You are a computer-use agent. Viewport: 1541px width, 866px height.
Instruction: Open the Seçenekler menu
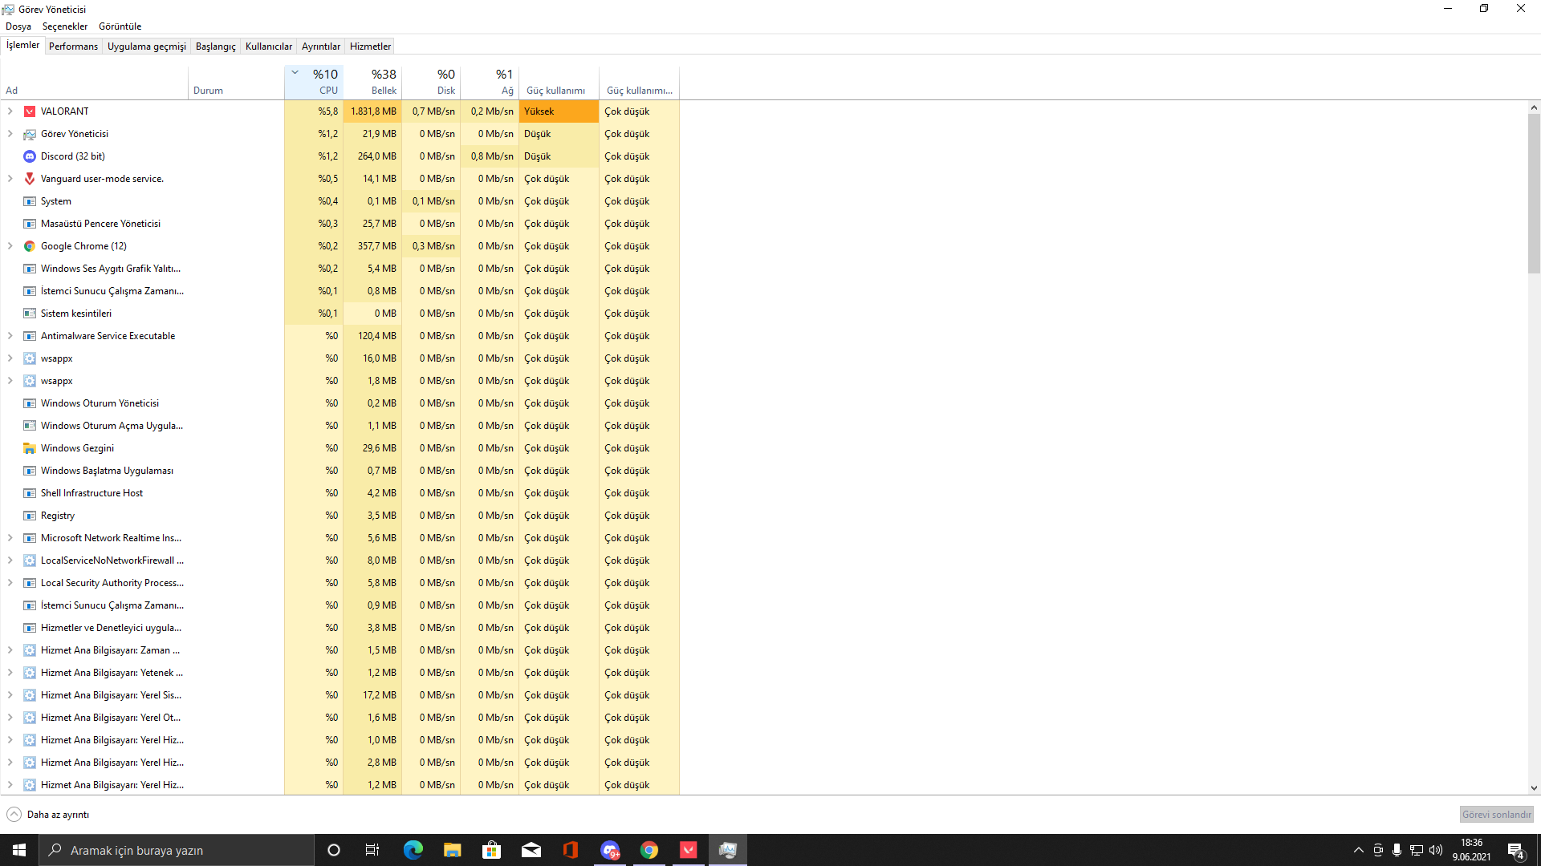65,26
